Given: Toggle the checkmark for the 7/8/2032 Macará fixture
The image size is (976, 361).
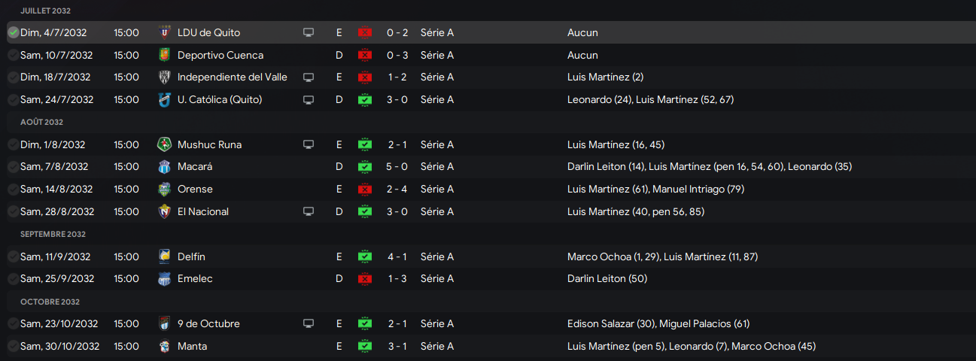Looking at the screenshot, I should click(13, 166).
